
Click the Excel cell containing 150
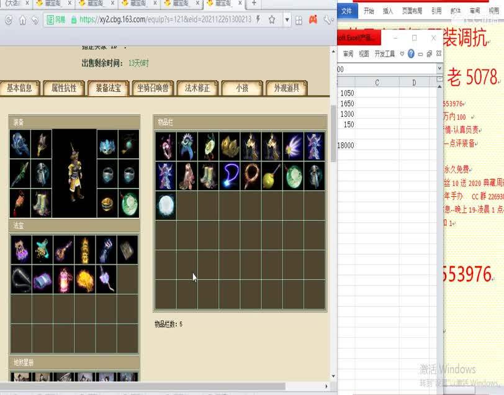point(346,124)
